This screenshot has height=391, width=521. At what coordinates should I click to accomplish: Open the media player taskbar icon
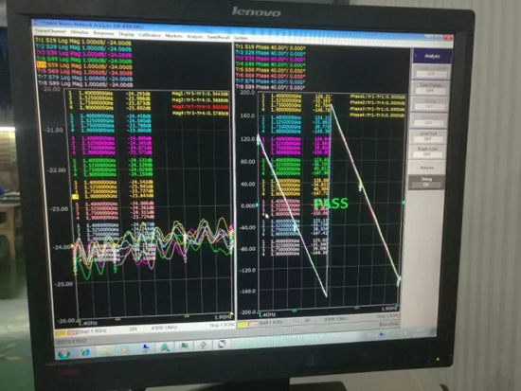(x=125, y=349)
